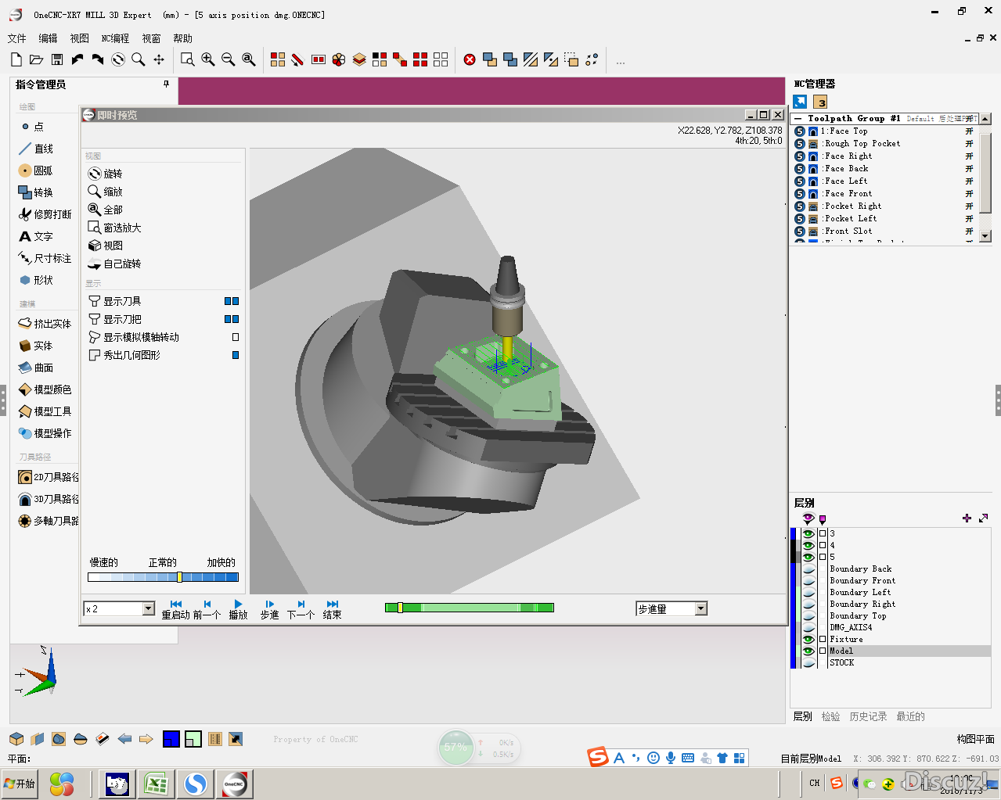Open the 修剪打断 trim tool
Viewport: 1001px width, 800px height.
[x=45, y=214]
